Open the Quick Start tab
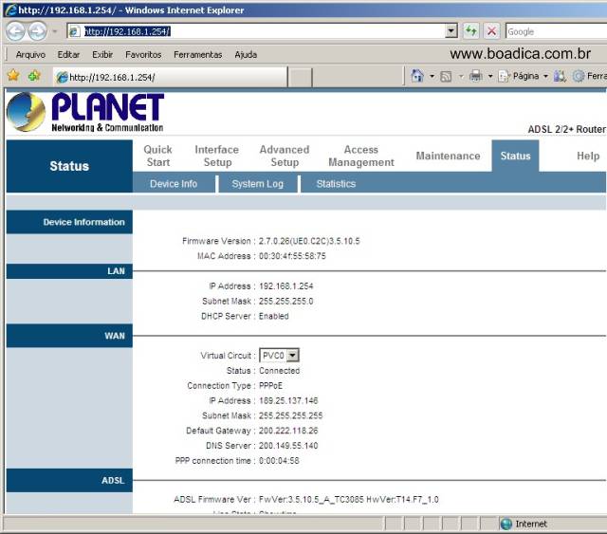The width and height of the screenshot is (607, 534). 158,156
